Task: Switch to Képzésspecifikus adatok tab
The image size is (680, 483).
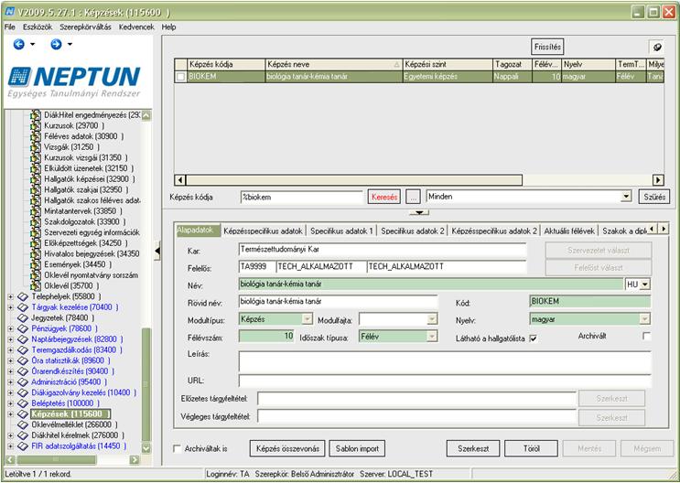Action: [263, 231]
